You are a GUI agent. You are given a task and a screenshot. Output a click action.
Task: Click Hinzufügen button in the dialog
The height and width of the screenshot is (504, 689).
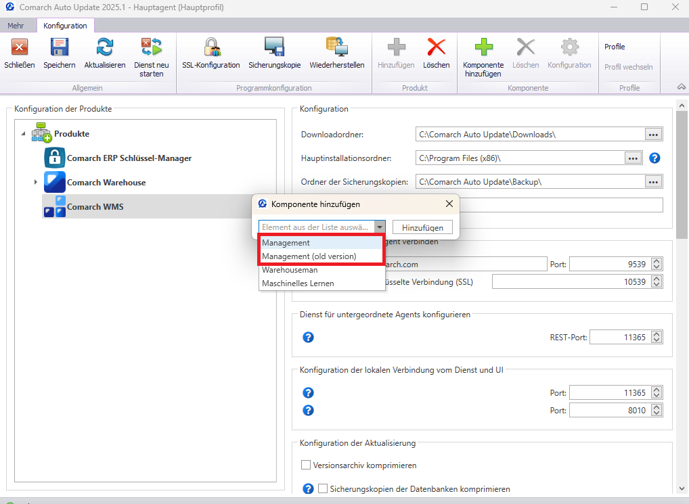tap(422, 227)
